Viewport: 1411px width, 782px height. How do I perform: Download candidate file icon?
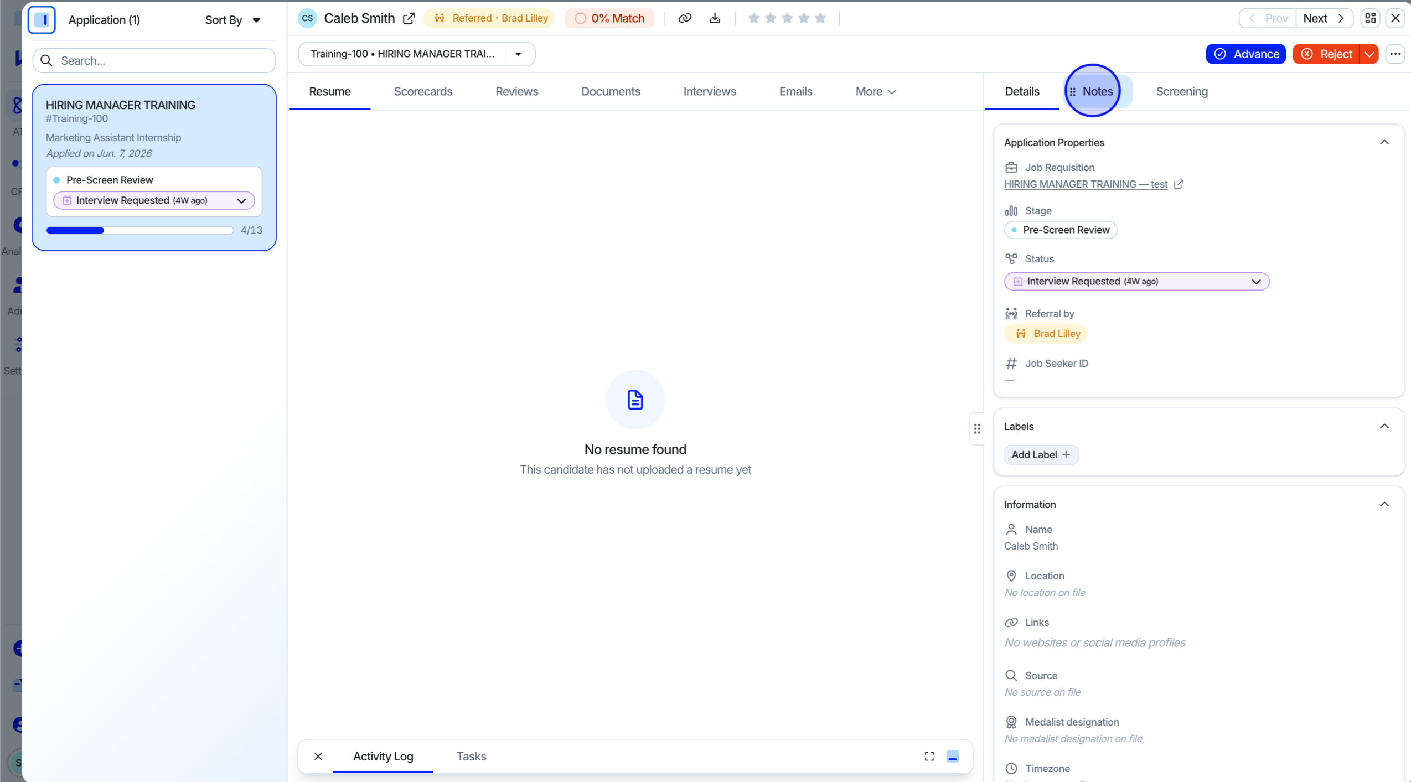[x=715, y=18]
